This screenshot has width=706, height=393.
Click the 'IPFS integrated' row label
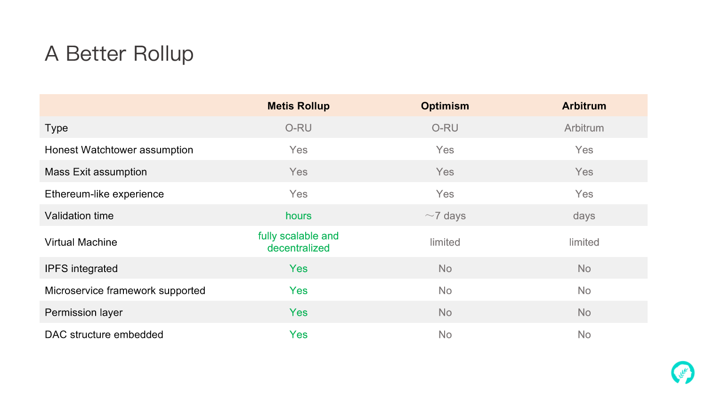coord(81,269)
